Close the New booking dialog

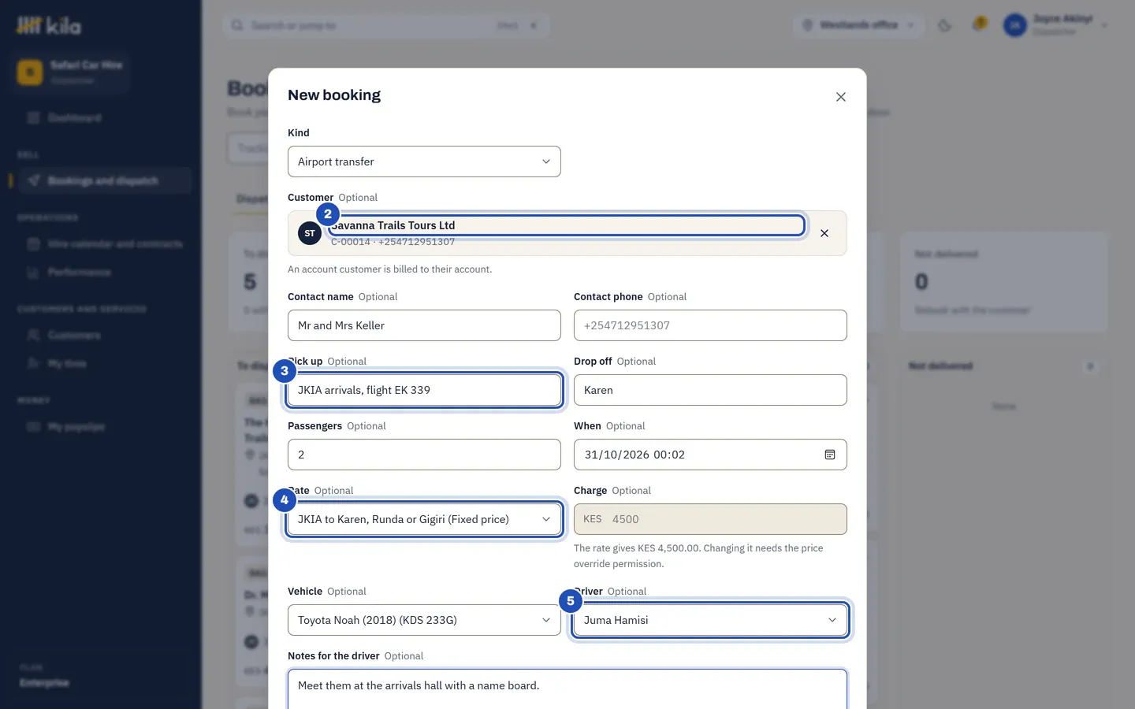[841, 97]
